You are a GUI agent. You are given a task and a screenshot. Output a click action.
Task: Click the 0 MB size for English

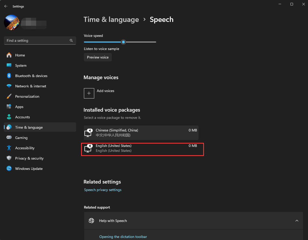click(x=193, y=146)
